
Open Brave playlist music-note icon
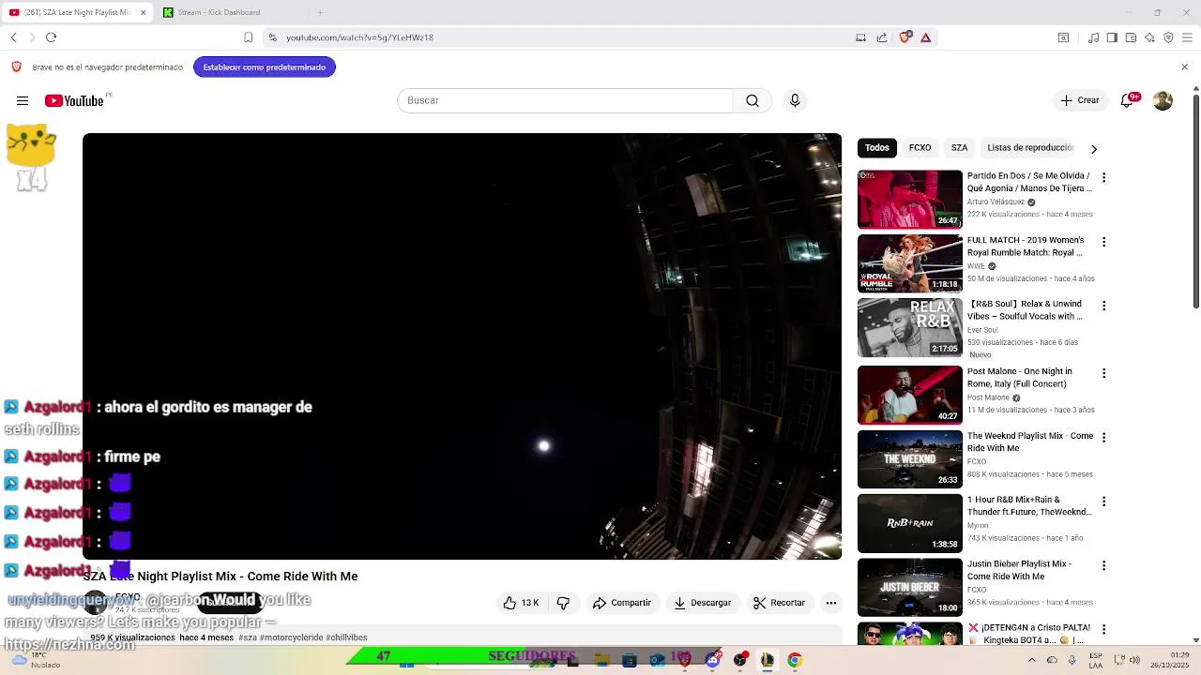[x=1093, y=37]
